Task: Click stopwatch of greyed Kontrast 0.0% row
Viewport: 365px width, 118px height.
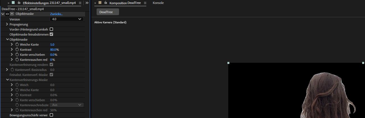Action: coord(17,95)
